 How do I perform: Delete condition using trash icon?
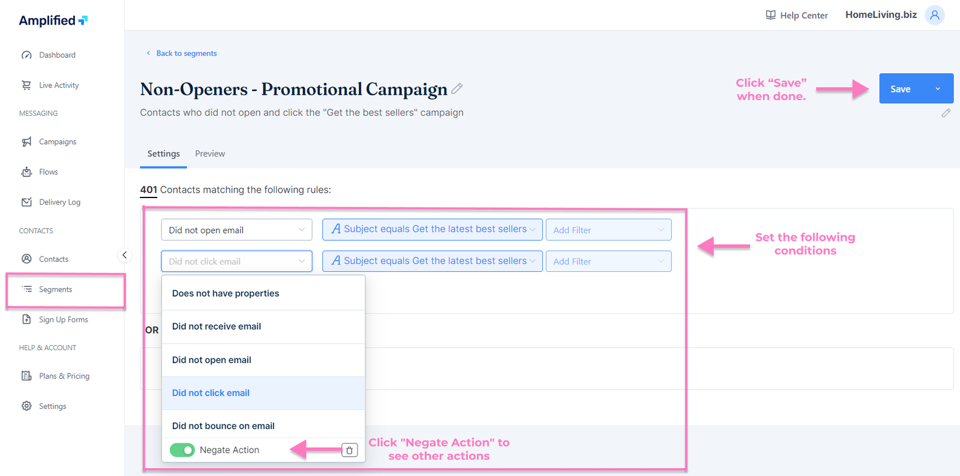coord(349,450)
